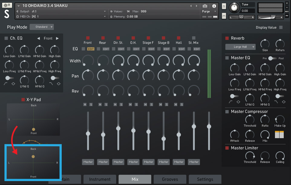Toggle the EQ checkbox for Rear channel
The height and width of the screenshot is (185, 291).
coord(99,49)
